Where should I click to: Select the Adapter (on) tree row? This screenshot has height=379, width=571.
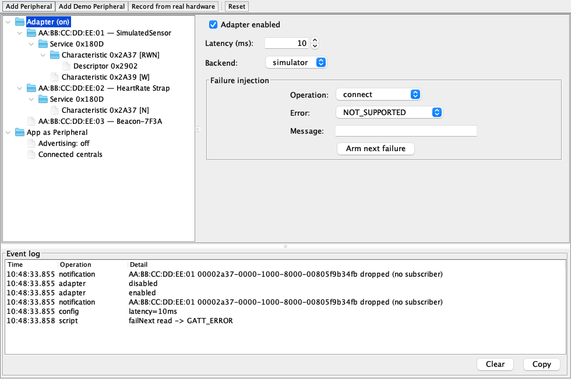click(x=48, y=22)
